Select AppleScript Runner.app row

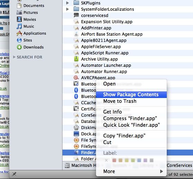pos(128,53)
